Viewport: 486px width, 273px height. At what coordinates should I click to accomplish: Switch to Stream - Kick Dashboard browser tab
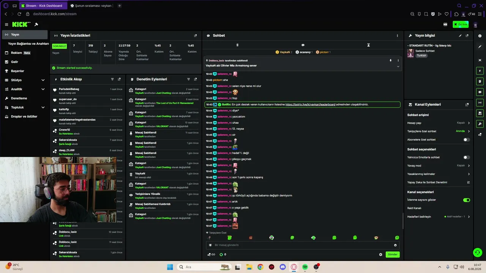tap(43, 6)
